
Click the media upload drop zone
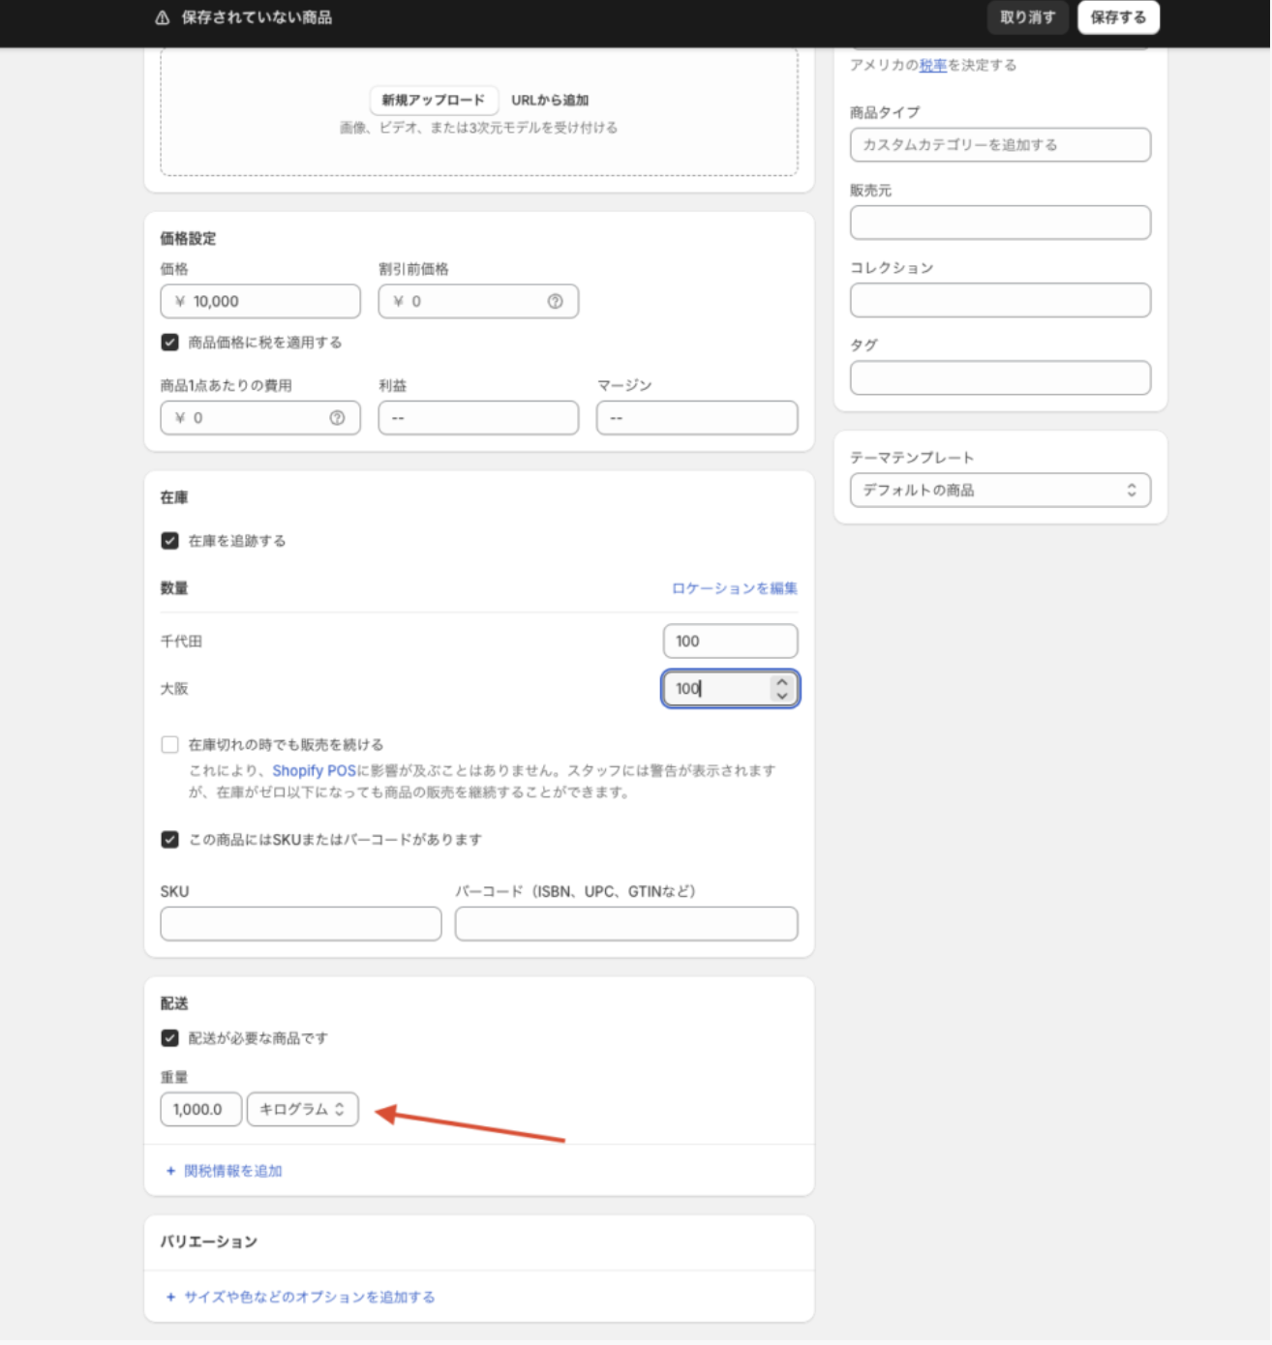click(479, 112)
